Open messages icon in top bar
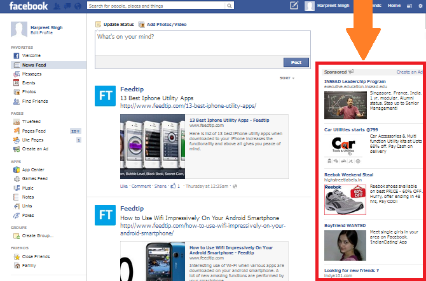This screenshot has height=281, width=426. [x=67, y=6]
